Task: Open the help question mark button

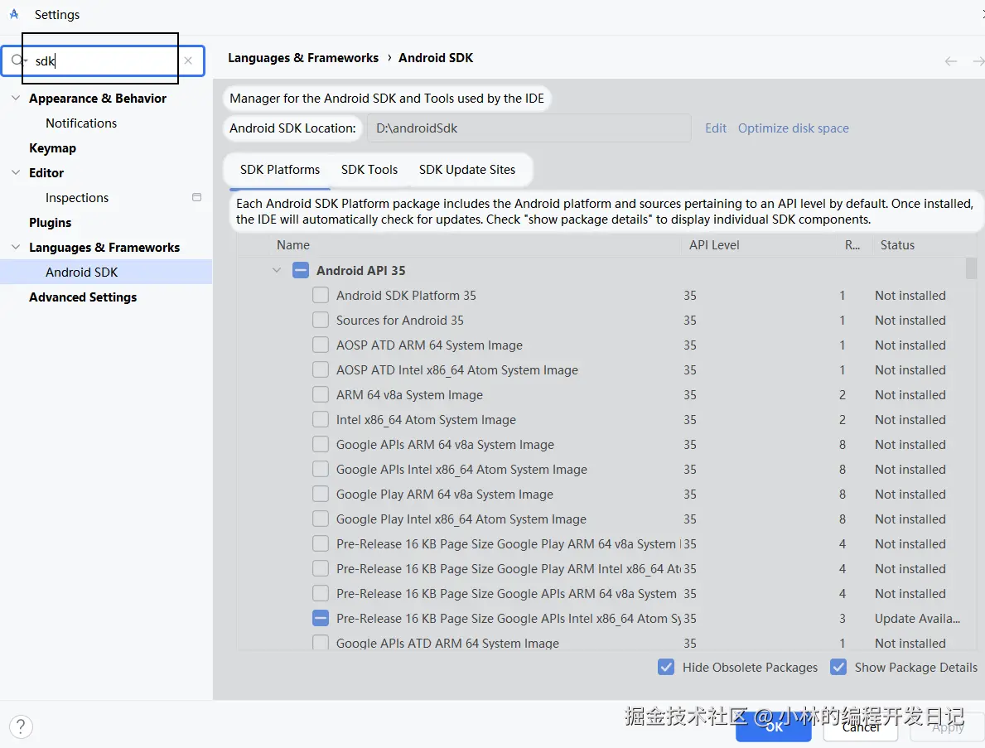Action: [x=21, y=726]
